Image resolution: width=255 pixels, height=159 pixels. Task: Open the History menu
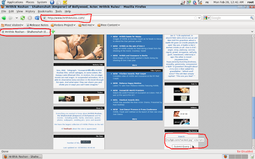tap(30, 11)
